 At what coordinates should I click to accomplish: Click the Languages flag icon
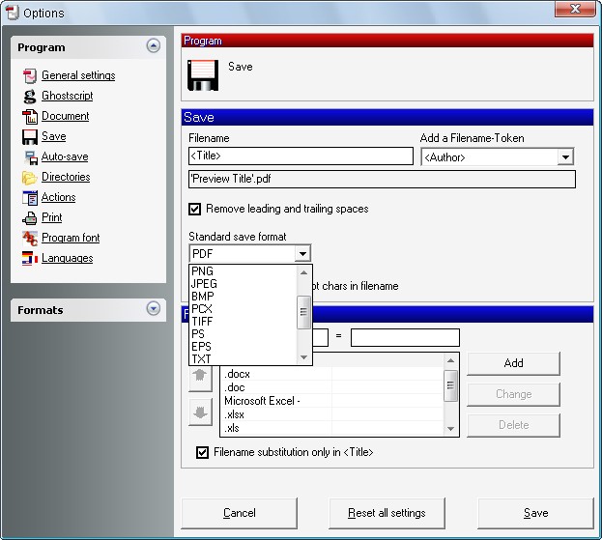(x=29, y=258)
